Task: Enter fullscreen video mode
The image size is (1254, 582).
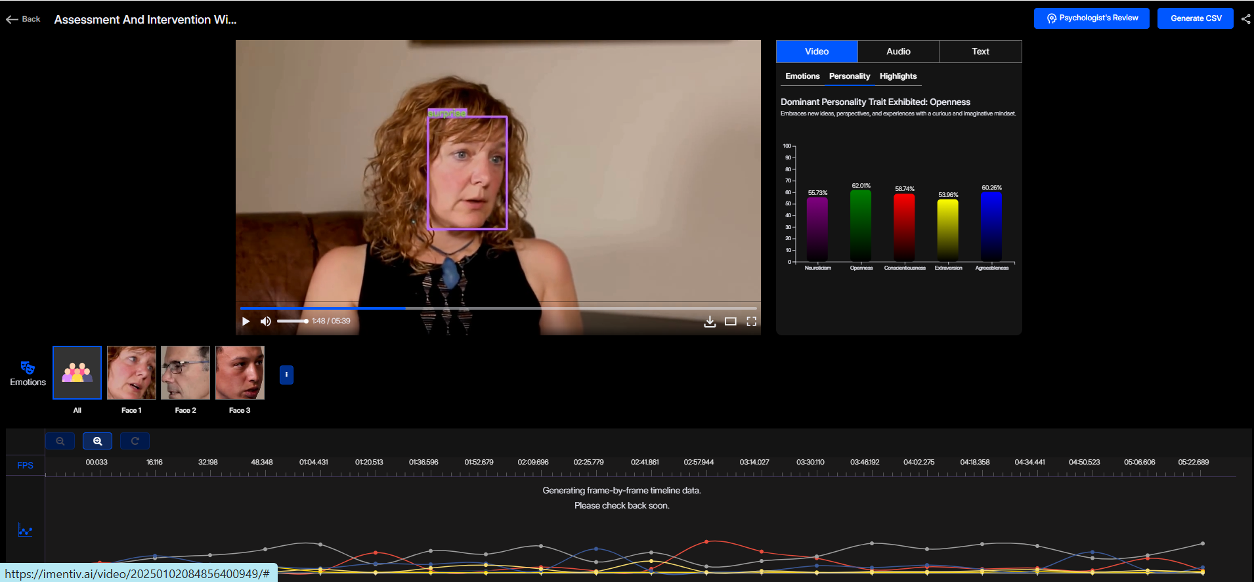Action: pyautogui.click(x=751, y=322)
